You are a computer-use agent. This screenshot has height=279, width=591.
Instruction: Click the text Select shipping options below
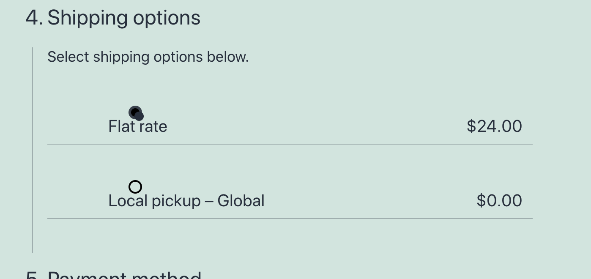point(148,57)
